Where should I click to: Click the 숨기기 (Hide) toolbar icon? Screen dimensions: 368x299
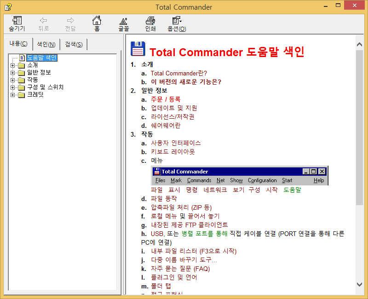click(17, 20)
